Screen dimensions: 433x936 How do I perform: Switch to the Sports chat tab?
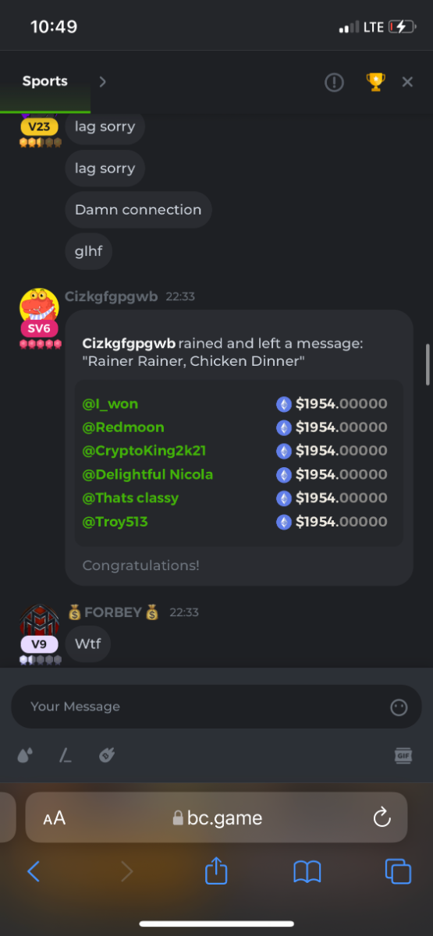pos(45,81)
